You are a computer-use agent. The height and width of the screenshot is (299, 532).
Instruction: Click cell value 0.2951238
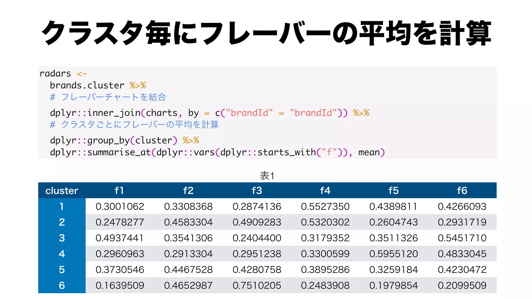pyautogui.click(x=257, y=254)
